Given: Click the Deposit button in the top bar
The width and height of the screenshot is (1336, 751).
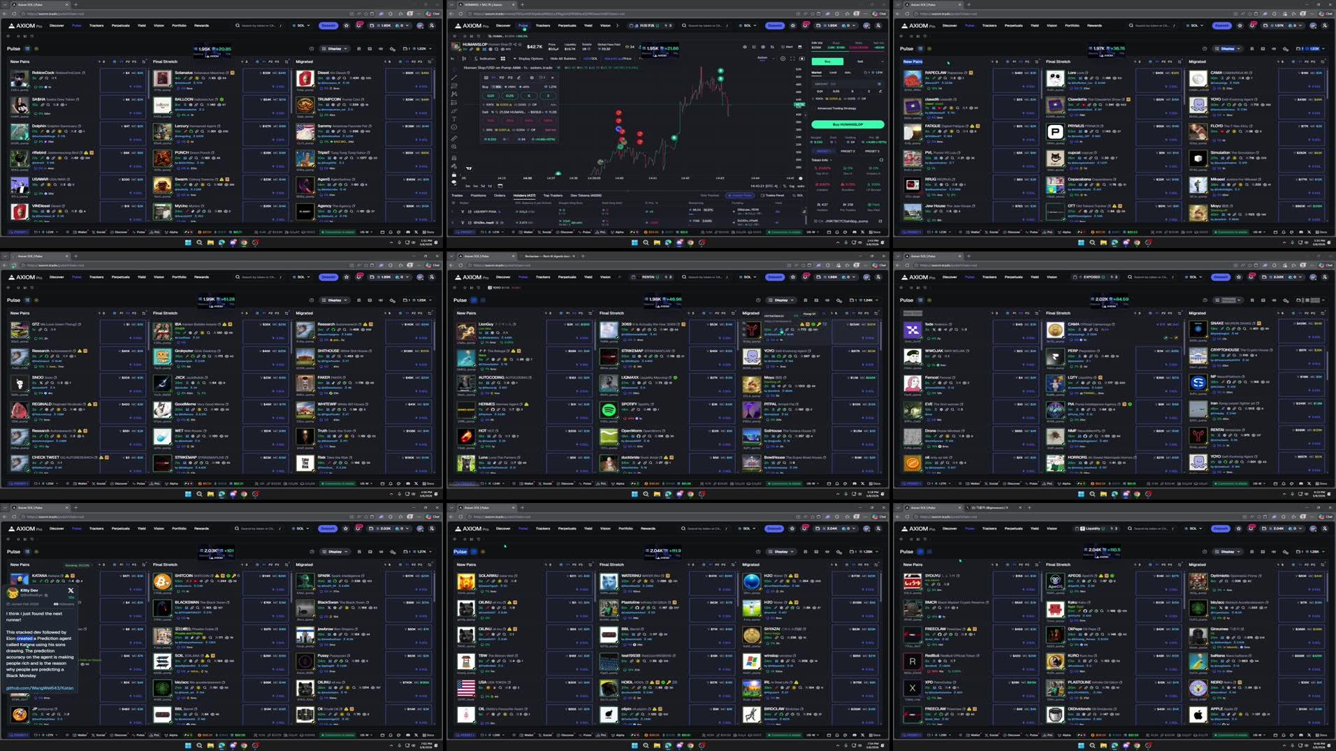Looking at the screenshot, I should (x=774, y=25).
